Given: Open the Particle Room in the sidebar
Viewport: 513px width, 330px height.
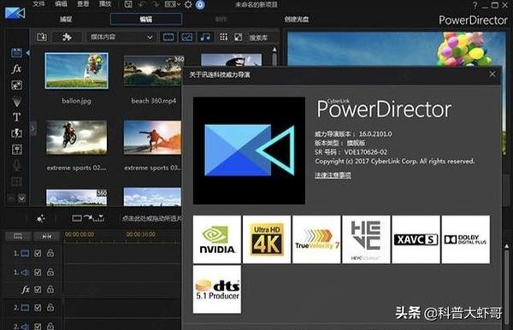Looking at the screenshot, I should [x=17, y=102].
